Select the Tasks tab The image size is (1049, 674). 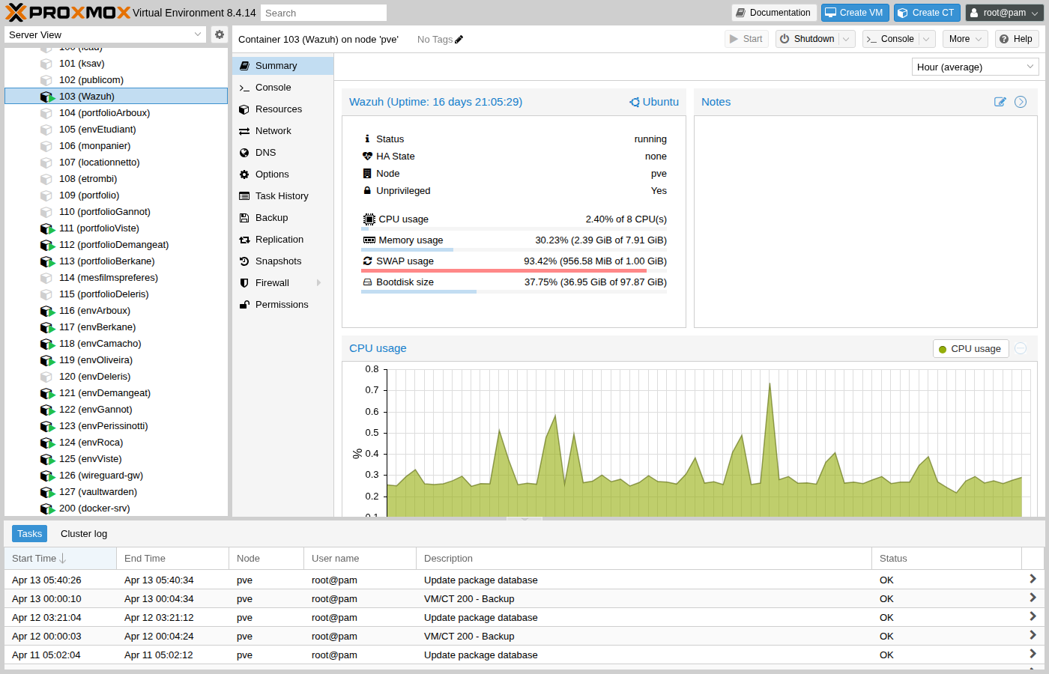pyautogui.click(x=29, y=534)
